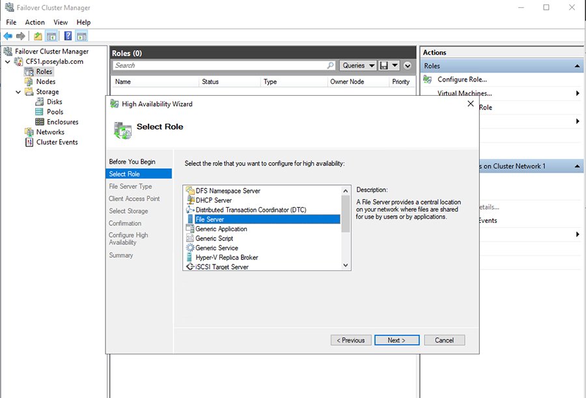
Task: Toggle the Show/Hide Action Pane icon
Action: coord(81,36)
